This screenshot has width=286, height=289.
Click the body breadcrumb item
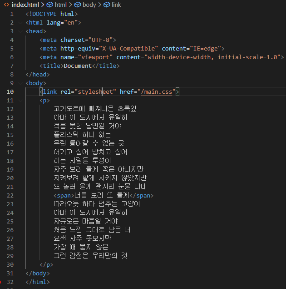[x=89, y=5]
